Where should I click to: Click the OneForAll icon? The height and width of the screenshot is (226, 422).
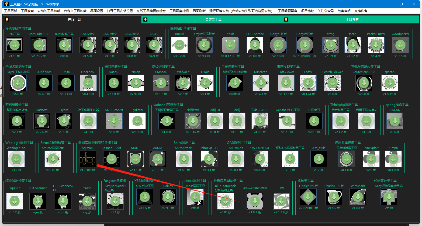coord(88,83)
